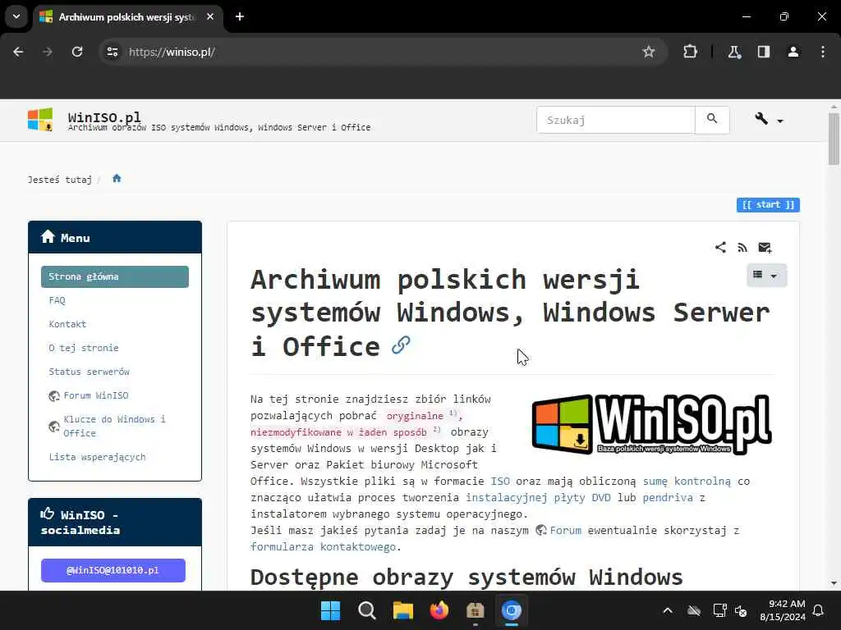The width and height of the screenshot is (841, 630).
Task: Click the WinISO.pl site logo
Action: click(x=40, y=120)
